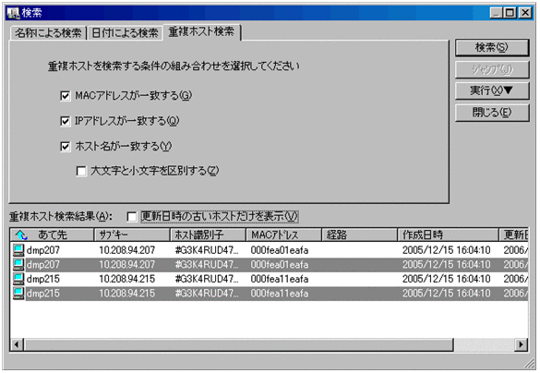Screen dimensions: 540x373
Task: Click the 重複ホスト検索結果(A): label
Action: [61, 217]
